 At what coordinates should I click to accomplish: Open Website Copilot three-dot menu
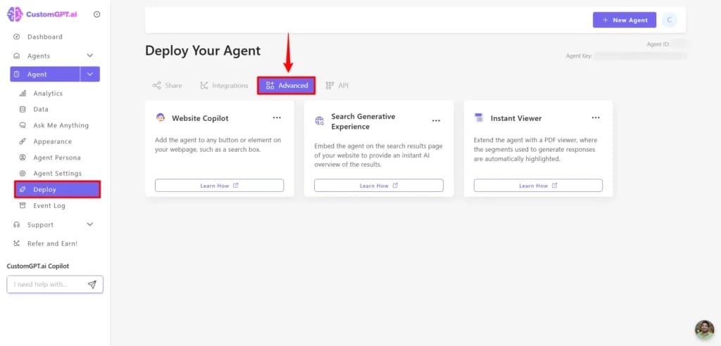[277, 117]
